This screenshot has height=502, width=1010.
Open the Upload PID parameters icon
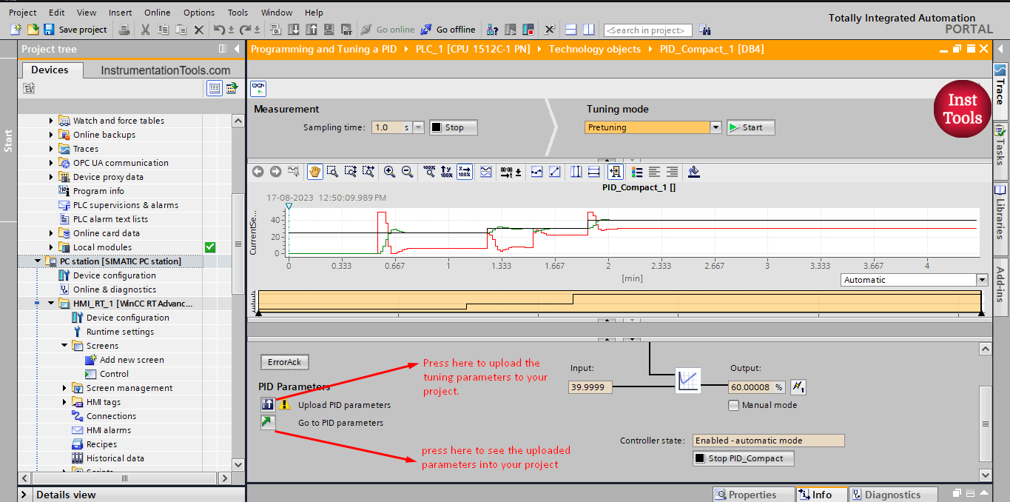point(268,404)
